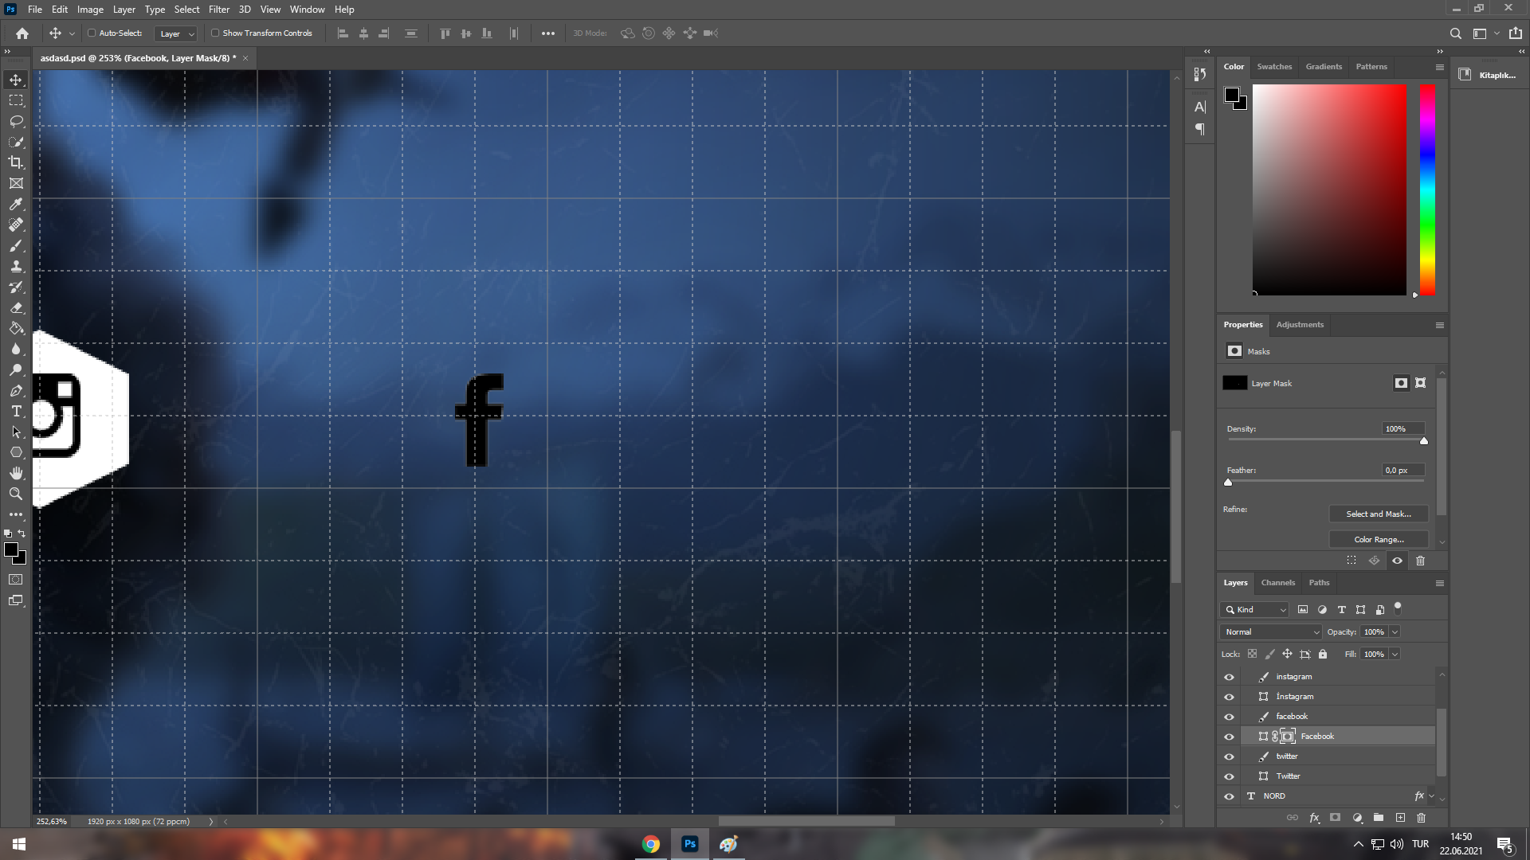Select the Lasso tool
Image resolution: width=1530 pixels, height=860 pixels.
(16, 121)
